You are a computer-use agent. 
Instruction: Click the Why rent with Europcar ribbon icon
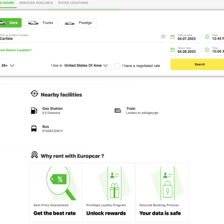(35, 155)
